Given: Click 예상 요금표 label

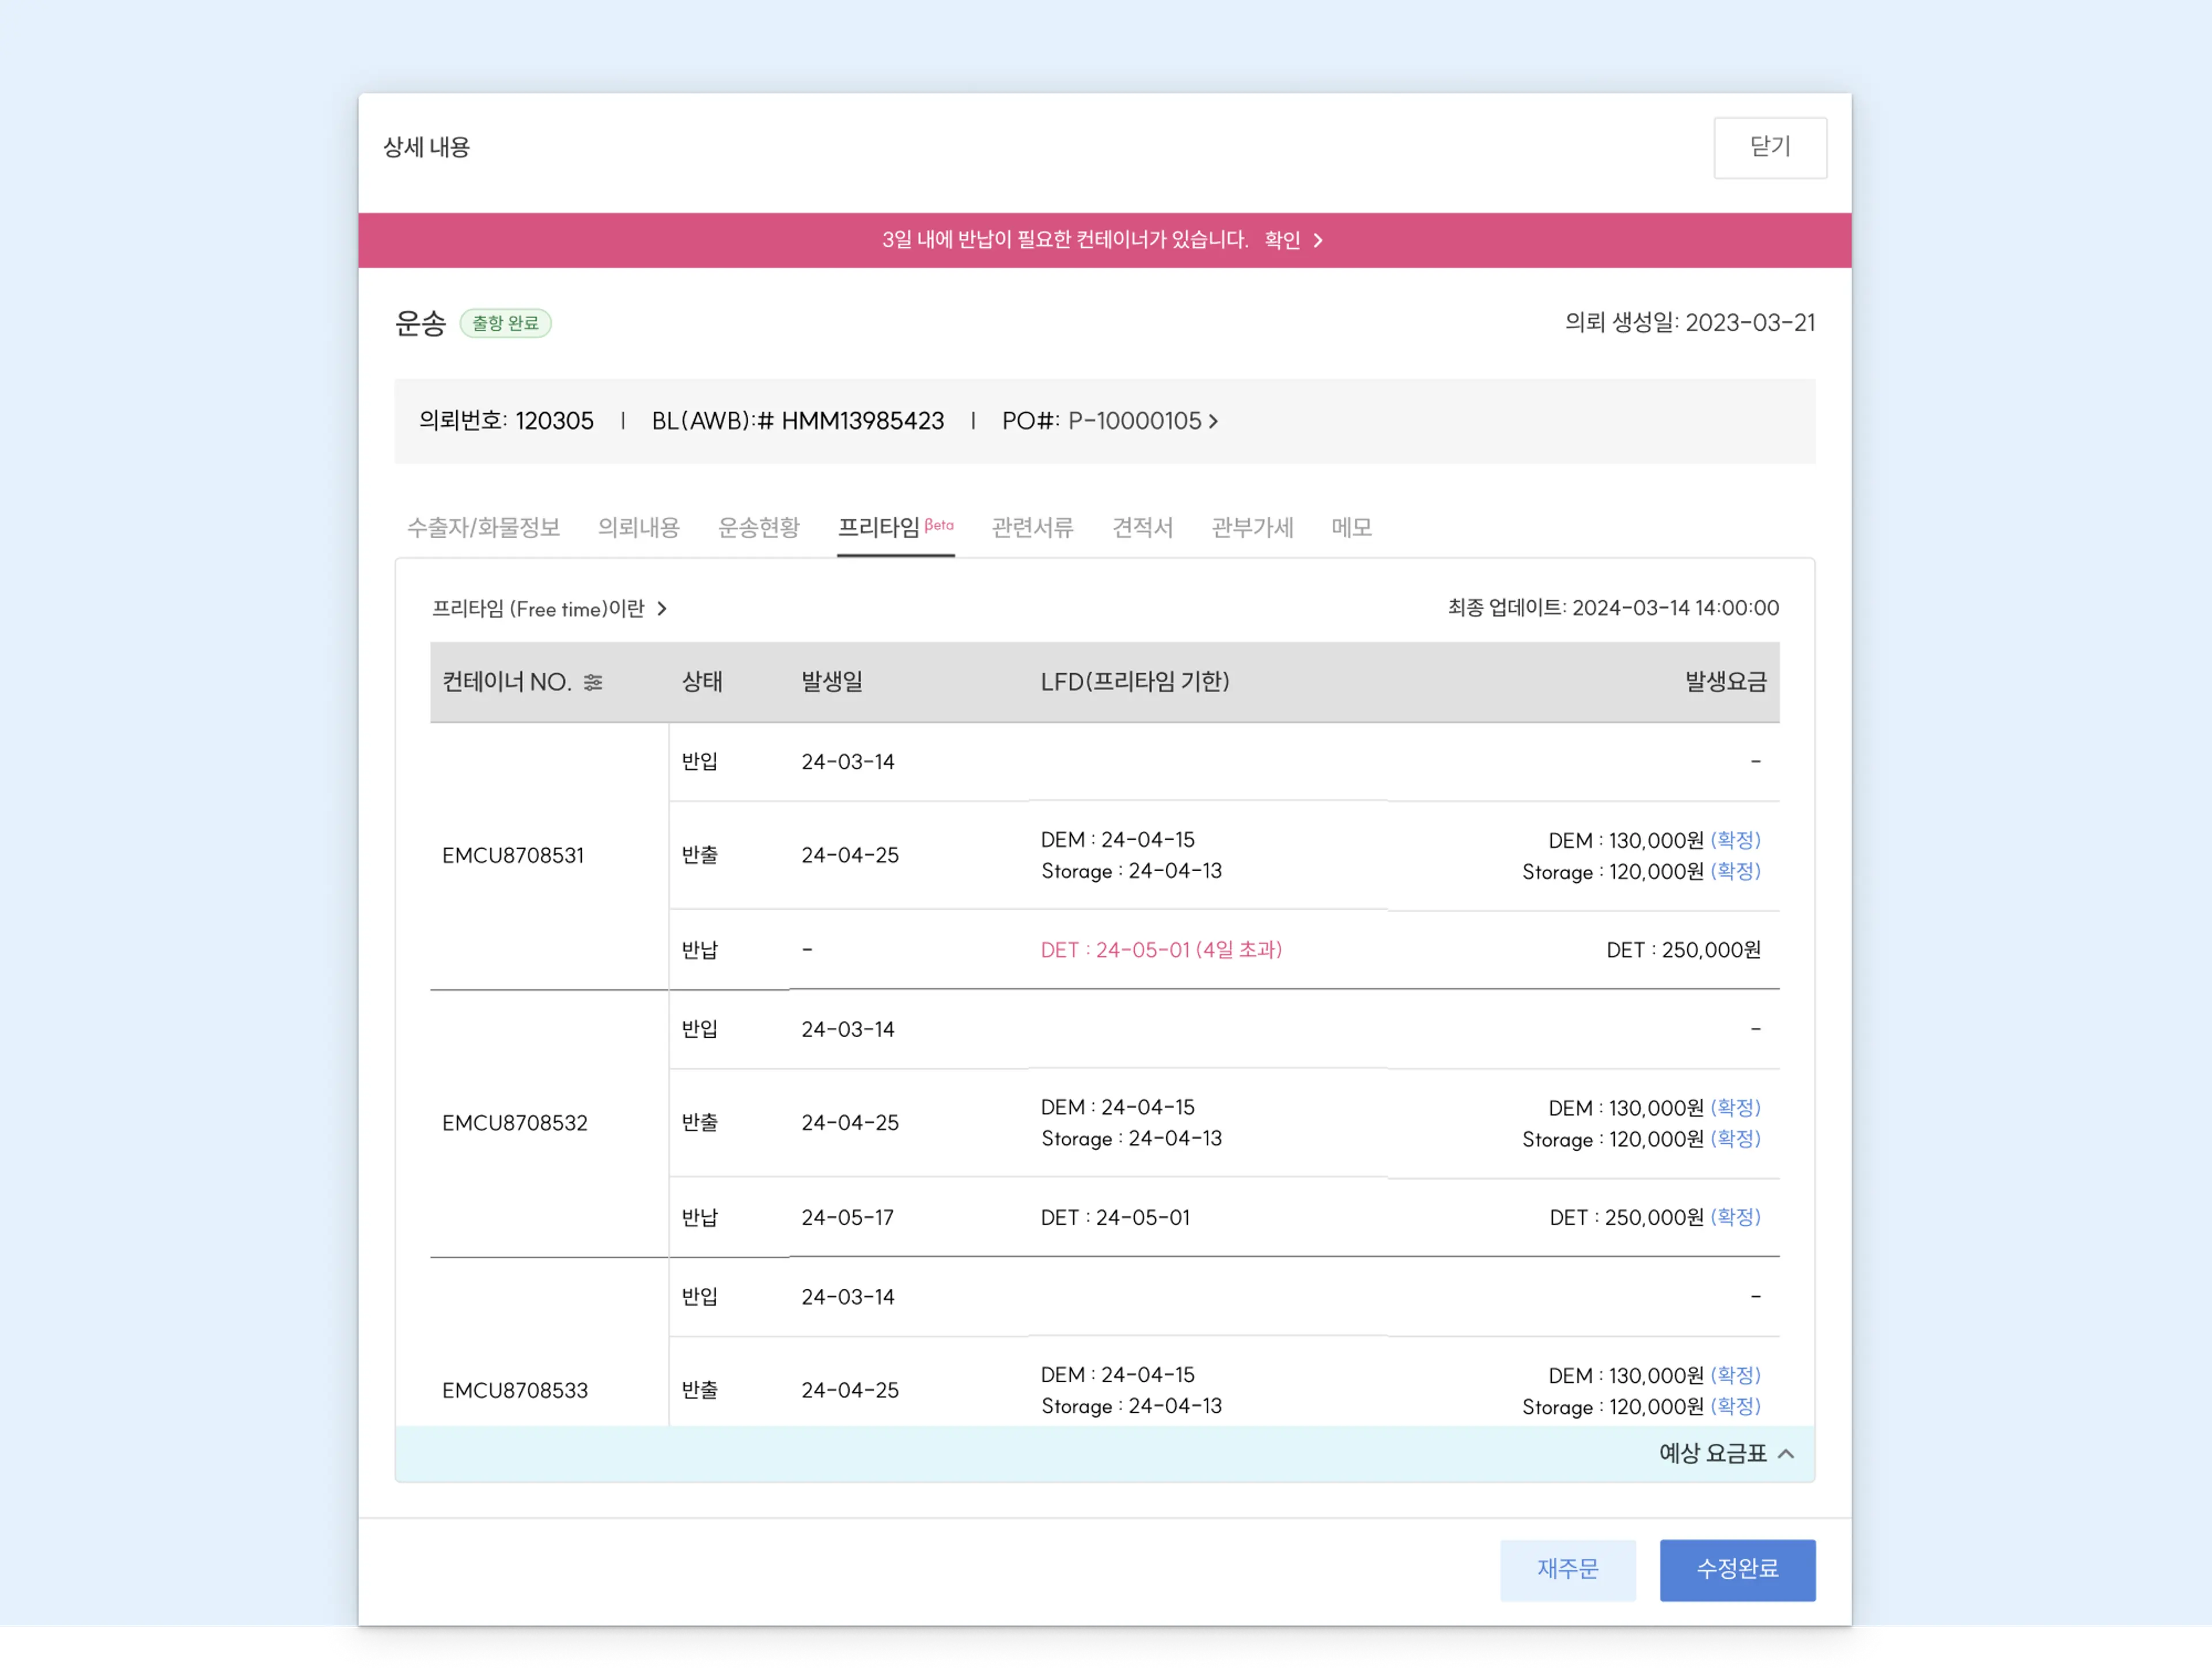Looking at the screenshot, I should (1712, 1454).
